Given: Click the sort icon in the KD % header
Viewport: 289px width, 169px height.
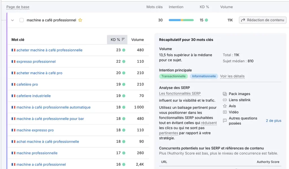Looking at the screenshot, I should coord(123,39).
